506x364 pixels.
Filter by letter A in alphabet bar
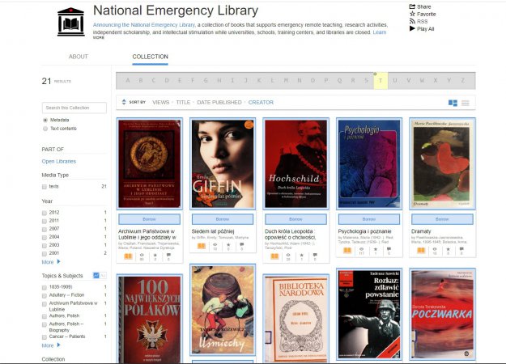[128, 81]
